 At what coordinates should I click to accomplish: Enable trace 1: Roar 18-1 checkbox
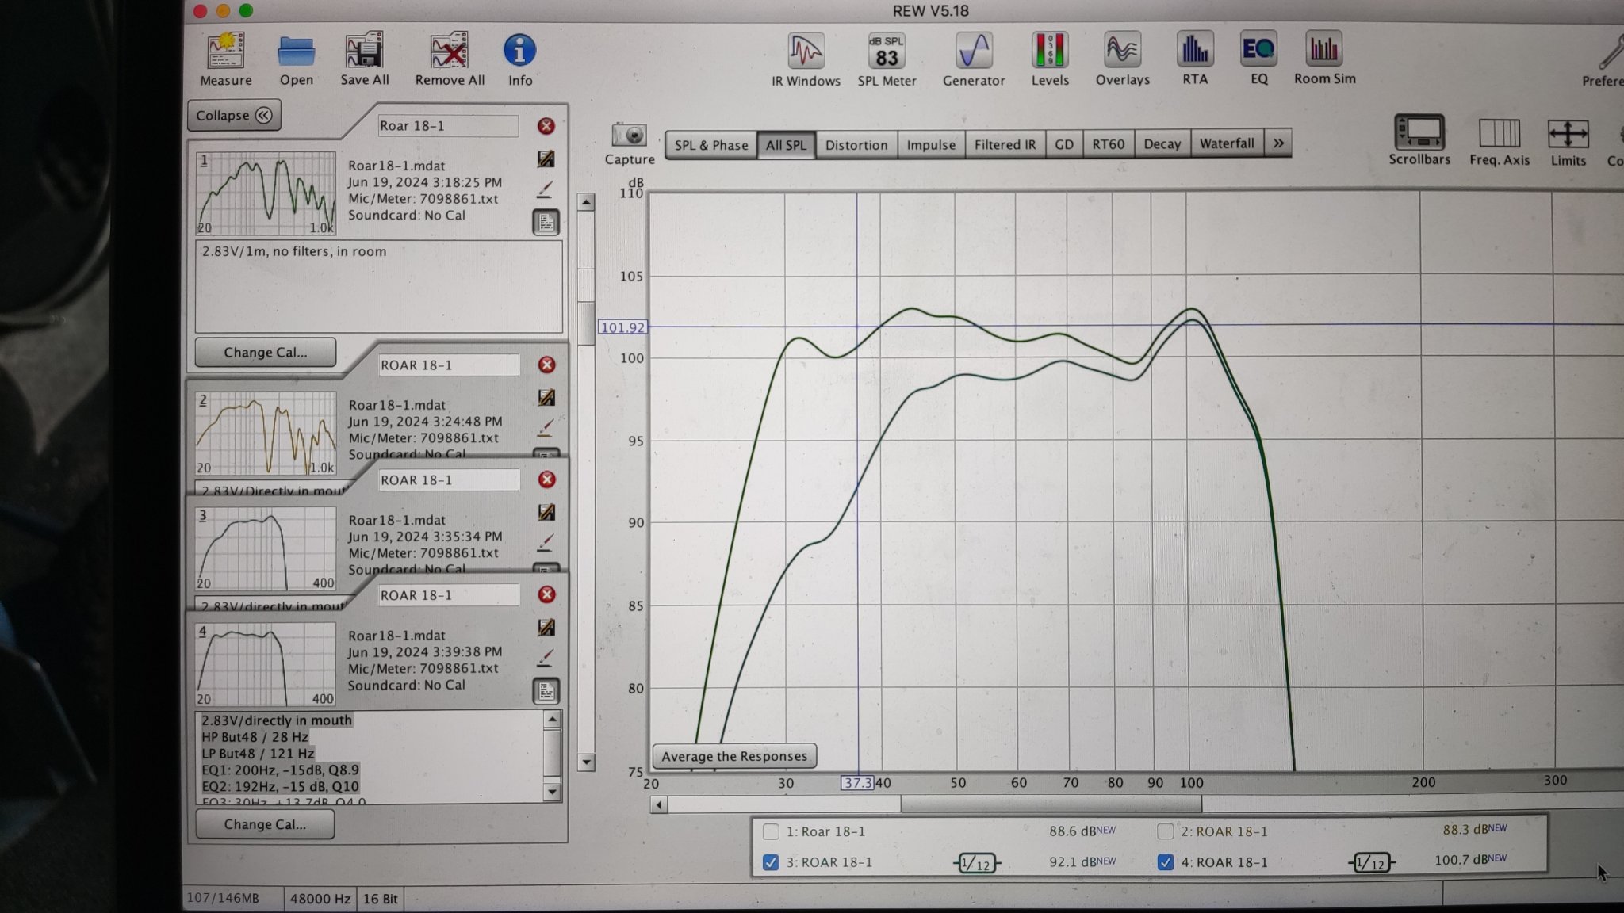tap(771, 831)
